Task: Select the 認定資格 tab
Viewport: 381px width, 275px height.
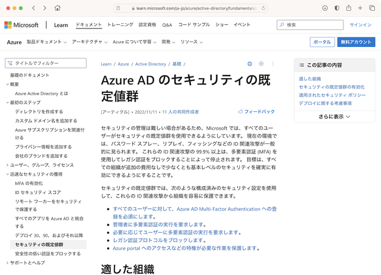Action: pyautogui.click(x=148, y=25)
